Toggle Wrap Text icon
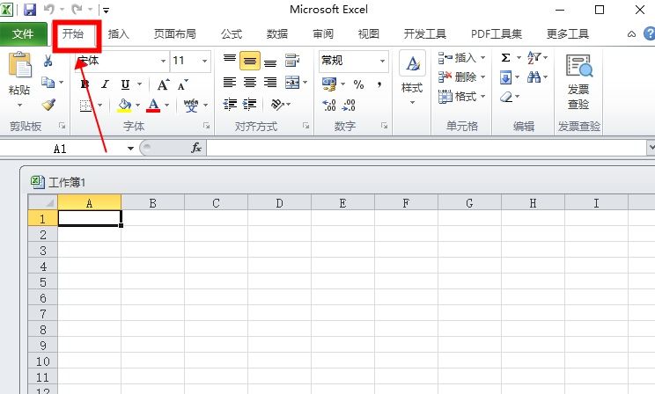 point(292,60)
